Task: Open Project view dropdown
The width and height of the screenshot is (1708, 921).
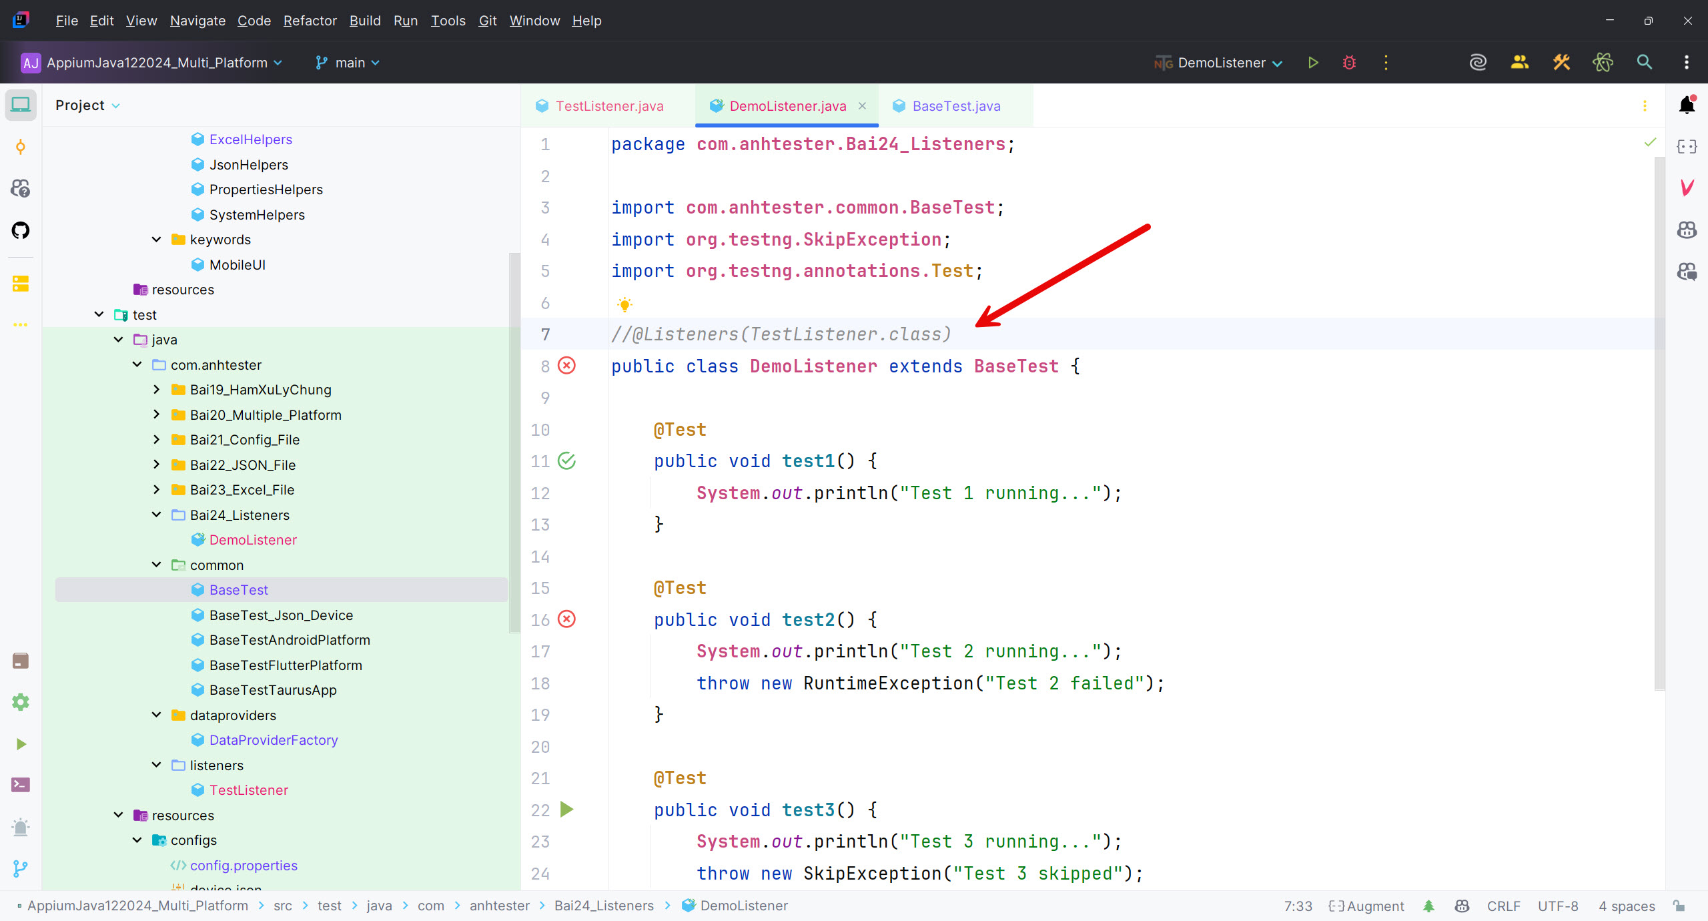Action: [x=87, y=105]
